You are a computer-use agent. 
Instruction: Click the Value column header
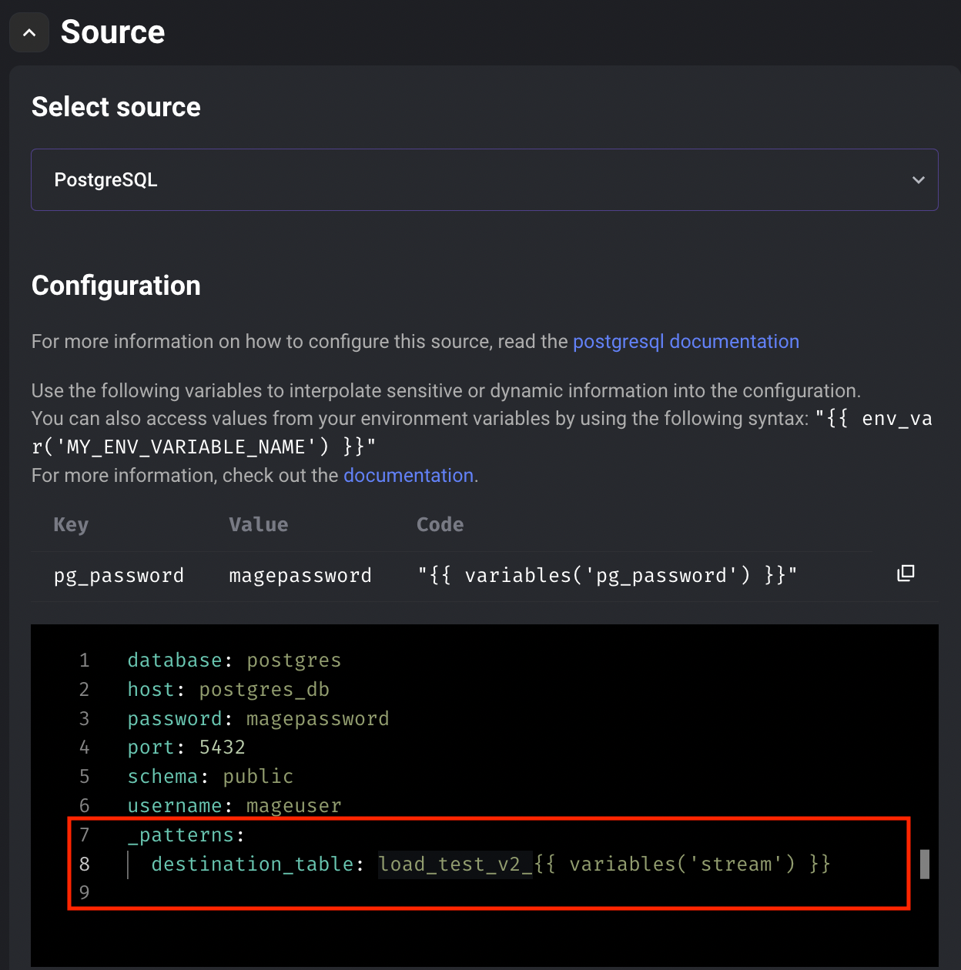pos(259,525)
